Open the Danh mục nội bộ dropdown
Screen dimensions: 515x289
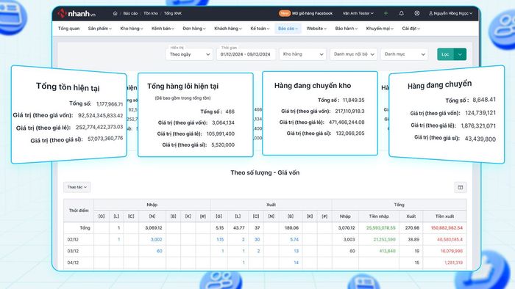[354, 54]
